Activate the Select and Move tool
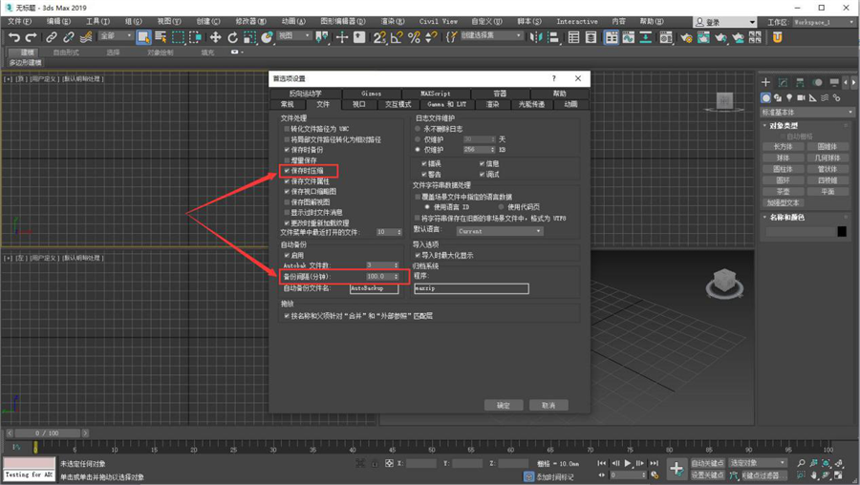 pyautogui.click(x=215, y=37)
